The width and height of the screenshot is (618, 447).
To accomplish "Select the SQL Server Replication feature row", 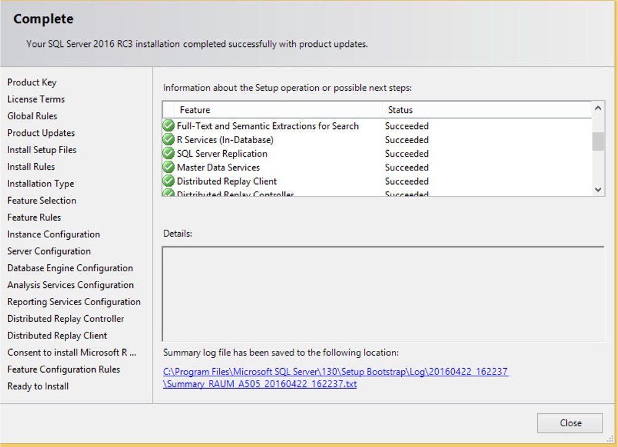I will pos(377,153).
